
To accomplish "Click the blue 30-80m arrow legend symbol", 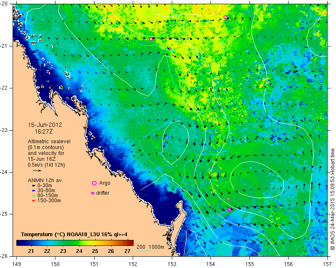I will [x=34, y=191].
